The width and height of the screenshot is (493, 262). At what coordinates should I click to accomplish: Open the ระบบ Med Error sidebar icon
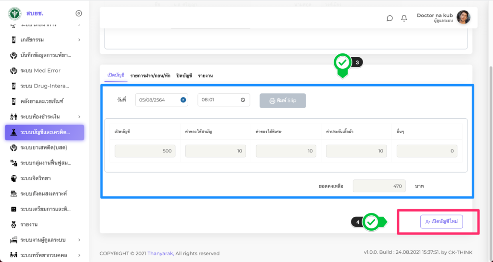coord(13,71)
